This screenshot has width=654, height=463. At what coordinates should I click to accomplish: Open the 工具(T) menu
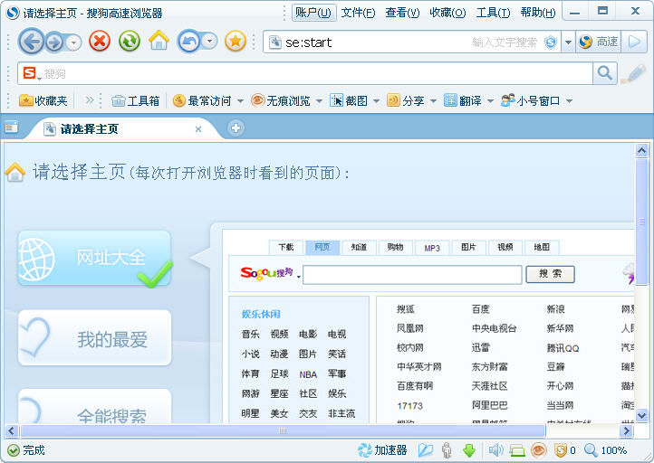pyautogui.click(x=493, y=13)
